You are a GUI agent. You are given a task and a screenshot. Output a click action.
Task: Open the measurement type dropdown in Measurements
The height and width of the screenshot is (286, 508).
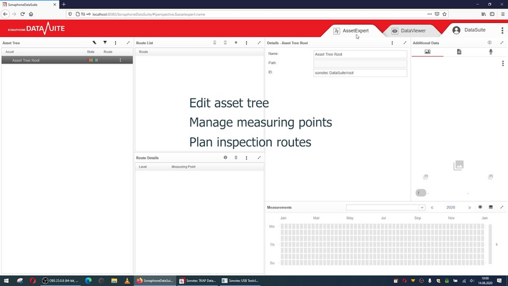tap(385, 207)
